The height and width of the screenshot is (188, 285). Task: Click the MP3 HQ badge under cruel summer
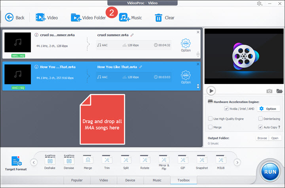click(18, 56)
